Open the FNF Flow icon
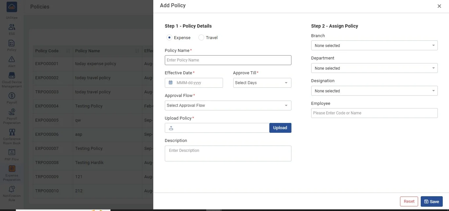The image size is (449, 211). pyautogui.click(x=12, y=152)
